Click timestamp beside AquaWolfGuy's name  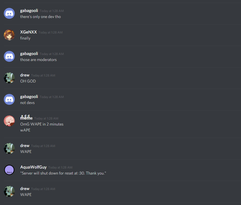click(60, 167)
